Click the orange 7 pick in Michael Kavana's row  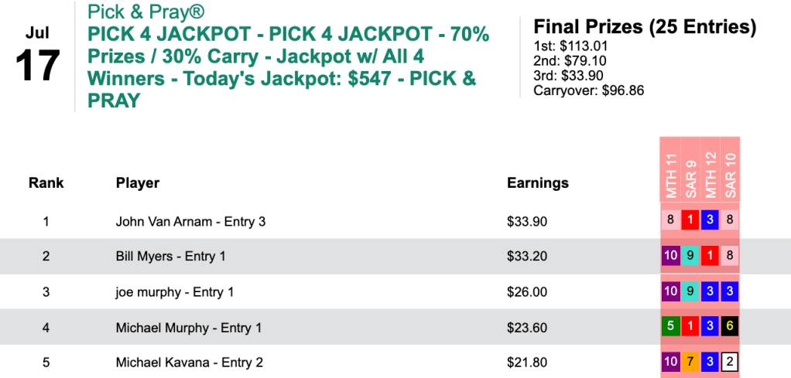click(690, 363)
